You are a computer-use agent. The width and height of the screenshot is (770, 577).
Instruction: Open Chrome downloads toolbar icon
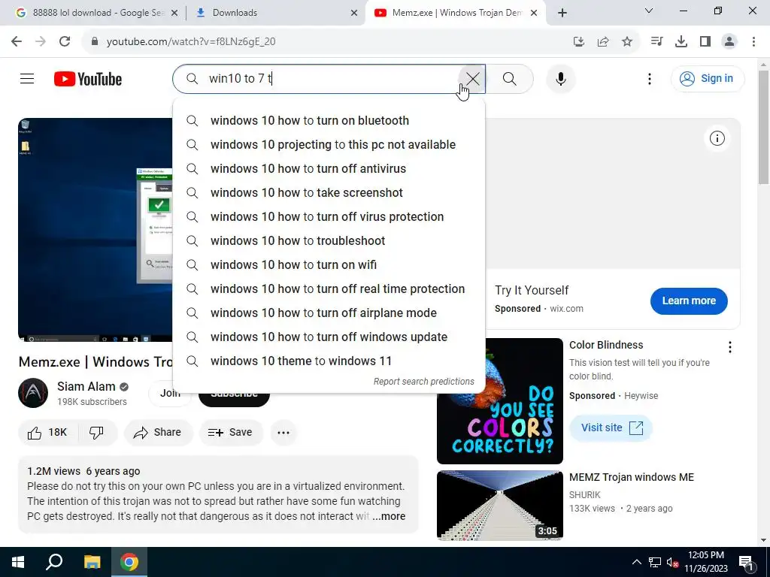pos(681,41)
